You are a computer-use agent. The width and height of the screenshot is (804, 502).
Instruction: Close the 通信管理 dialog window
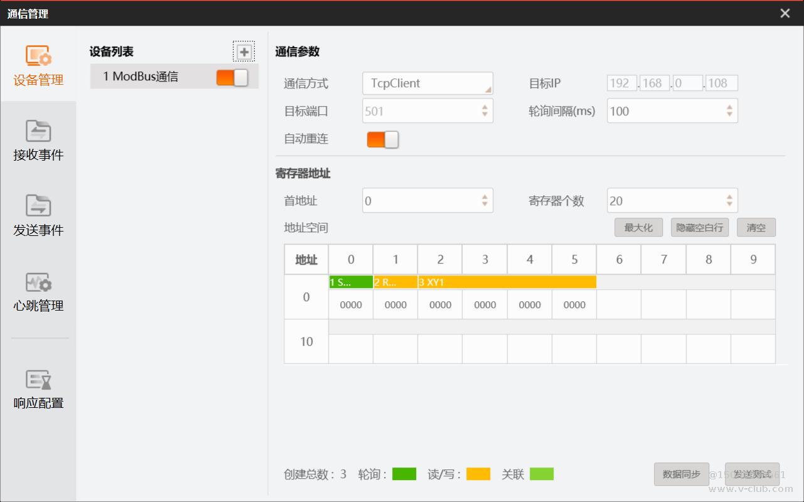[x=785, y=13]
